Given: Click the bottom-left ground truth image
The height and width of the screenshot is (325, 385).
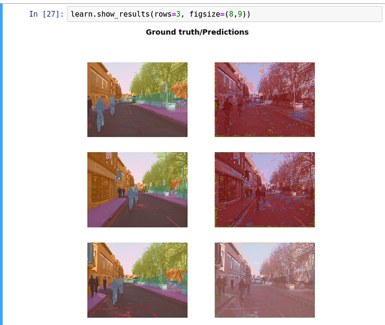Looking at the screenshot, I should point(137,280).
